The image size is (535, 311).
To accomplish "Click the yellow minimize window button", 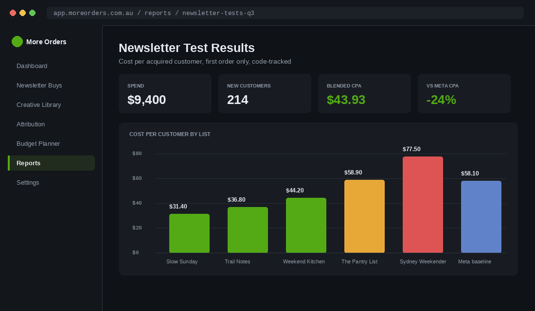I will coord(22,13).
